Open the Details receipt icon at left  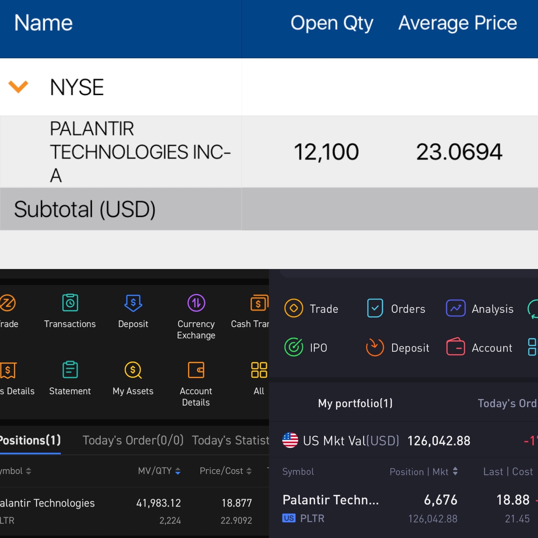[x=8, y=370]
